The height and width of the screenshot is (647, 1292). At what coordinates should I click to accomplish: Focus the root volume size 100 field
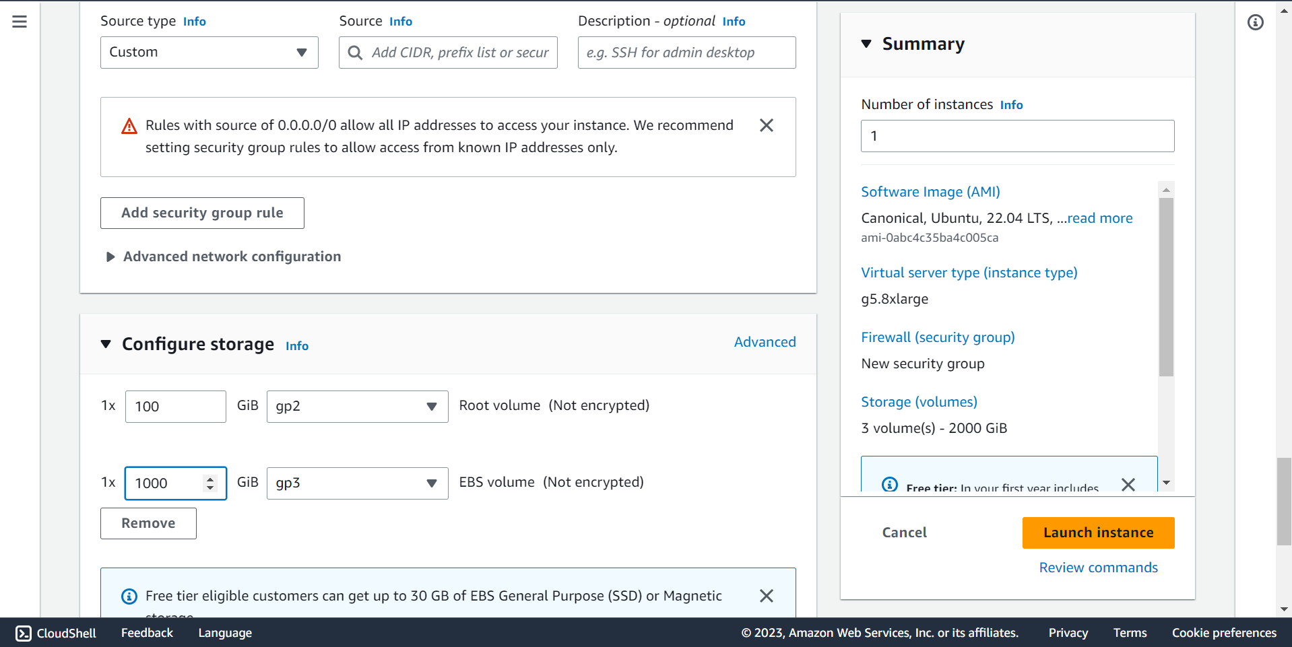175,407
